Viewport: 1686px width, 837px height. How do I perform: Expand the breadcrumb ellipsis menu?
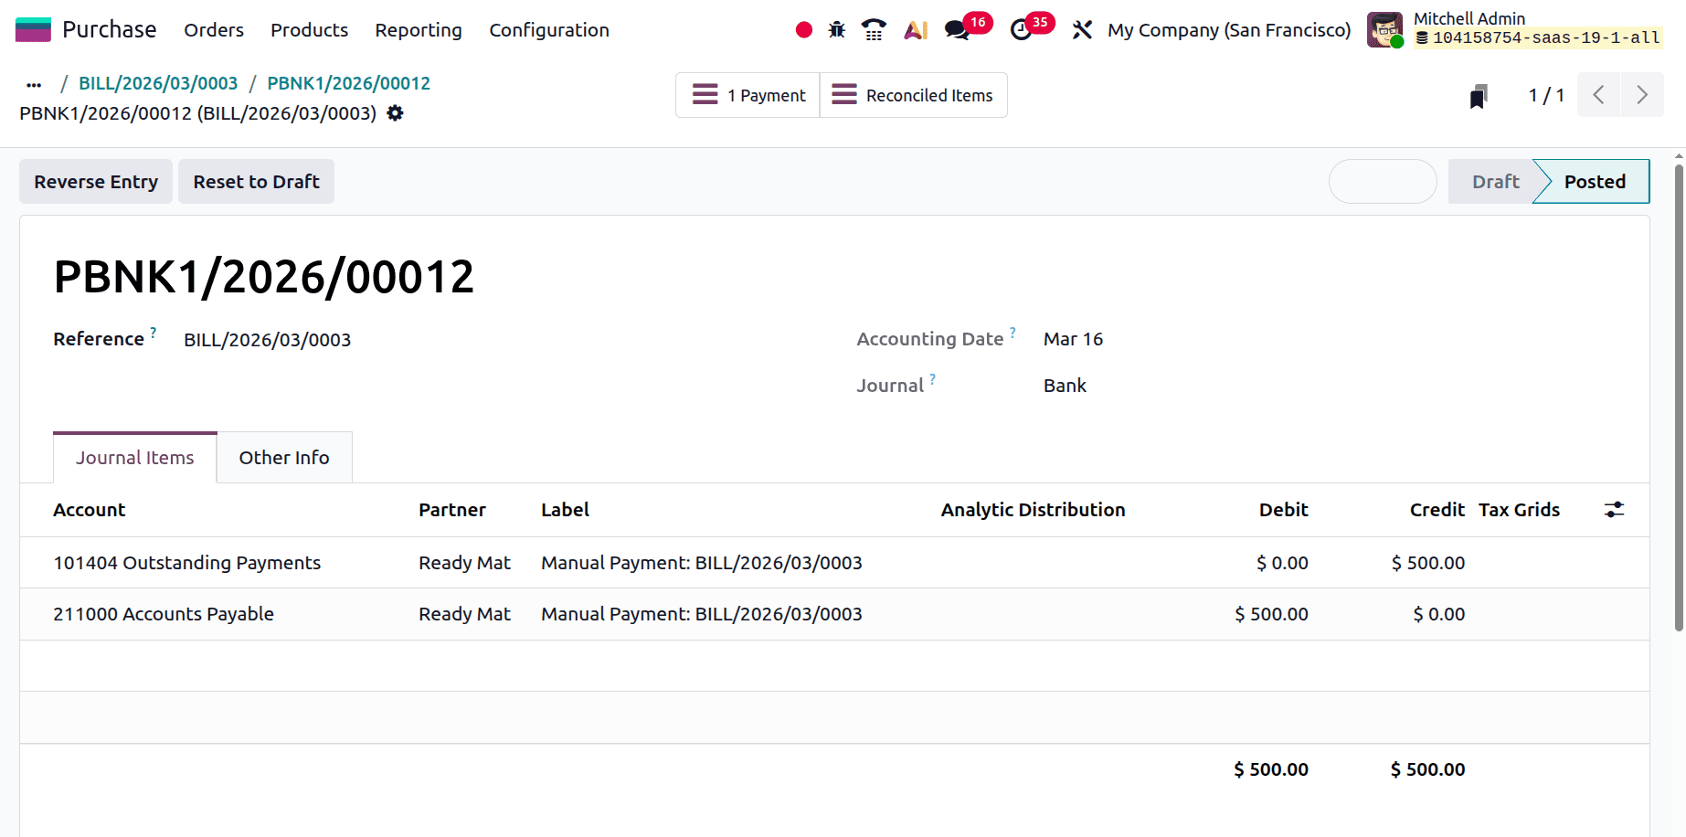point(33,83)
